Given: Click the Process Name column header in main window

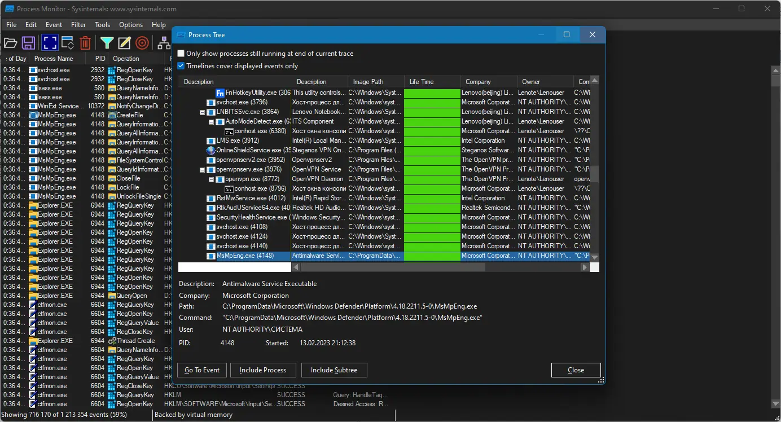Looking at the screenshot, I should pyautogui.click(x=58, y=59).
